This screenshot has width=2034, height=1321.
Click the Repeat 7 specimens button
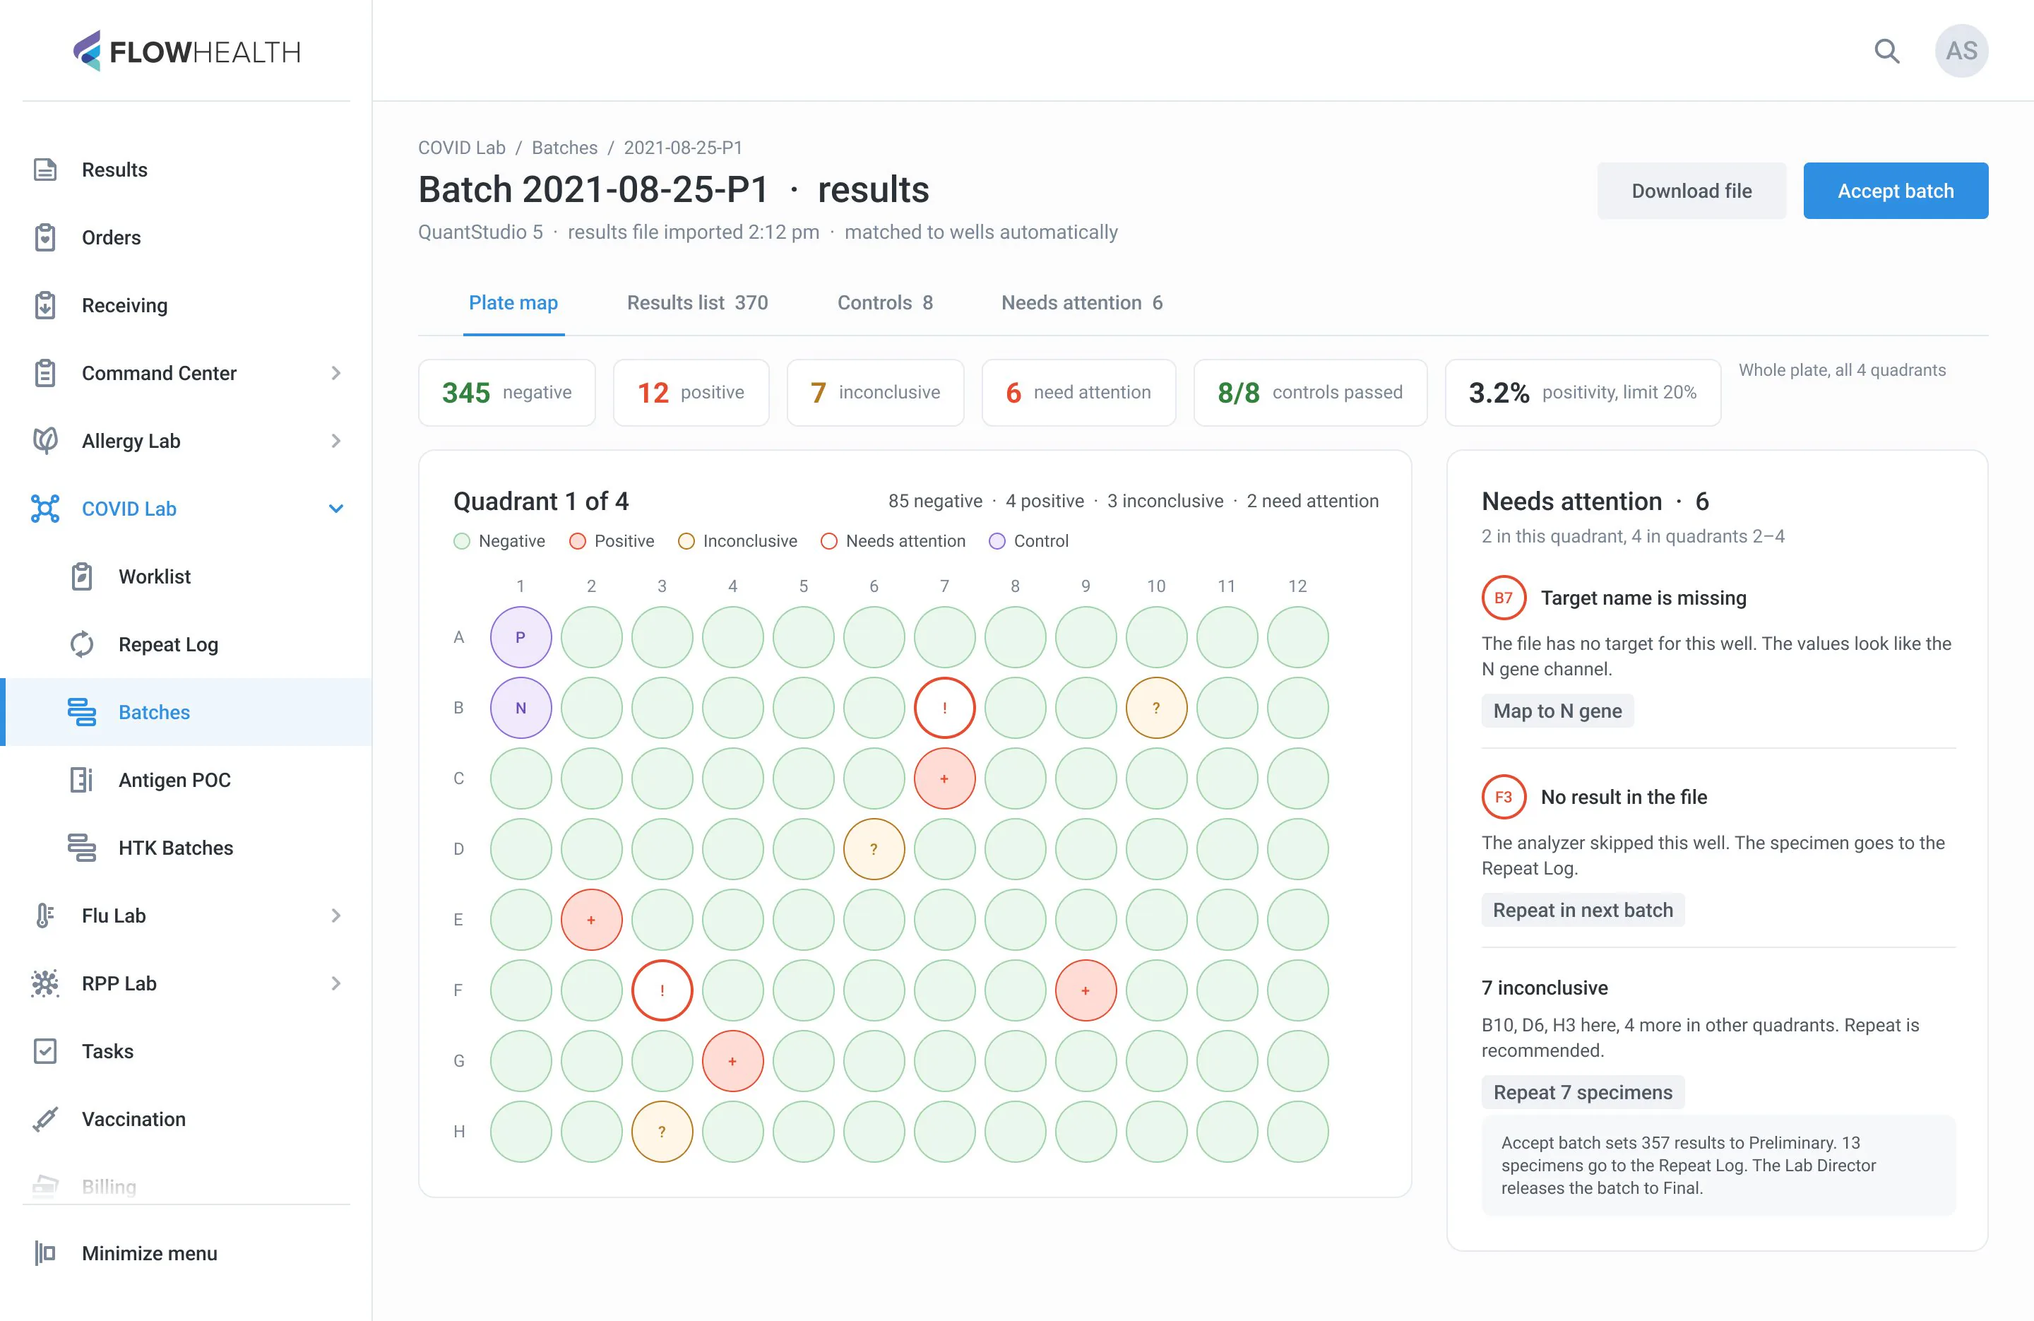coord(1583,1092)
